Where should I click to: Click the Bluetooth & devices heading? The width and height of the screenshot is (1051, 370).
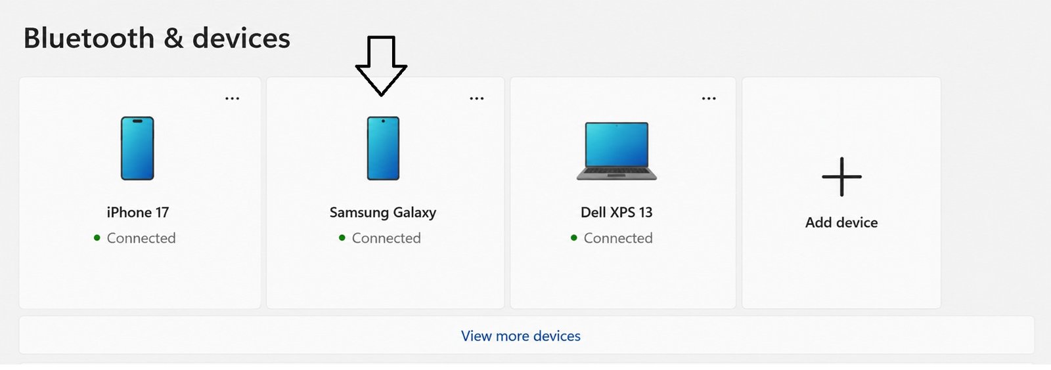pyautogui.click(x=157, y=38)
